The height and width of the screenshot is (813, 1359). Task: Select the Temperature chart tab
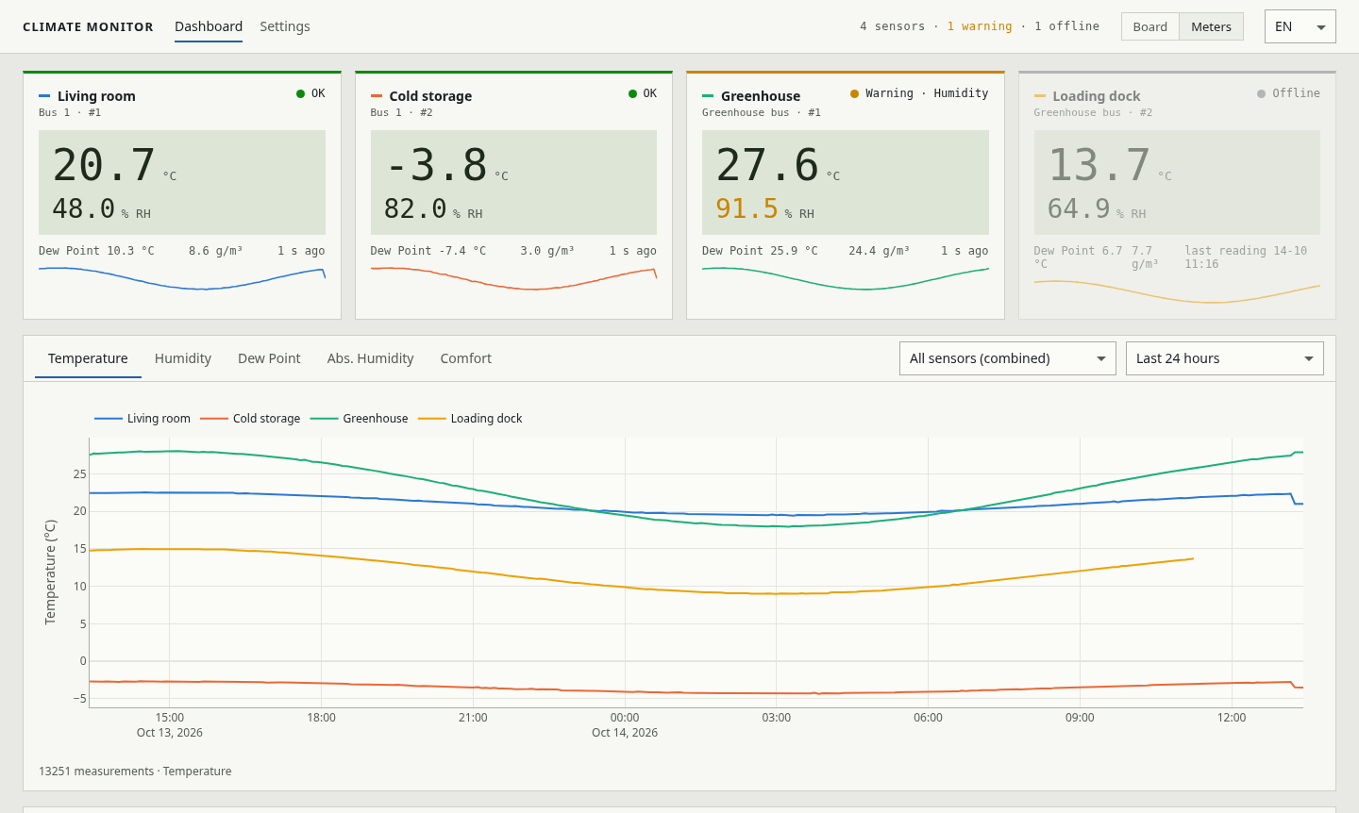click(88, 358)
